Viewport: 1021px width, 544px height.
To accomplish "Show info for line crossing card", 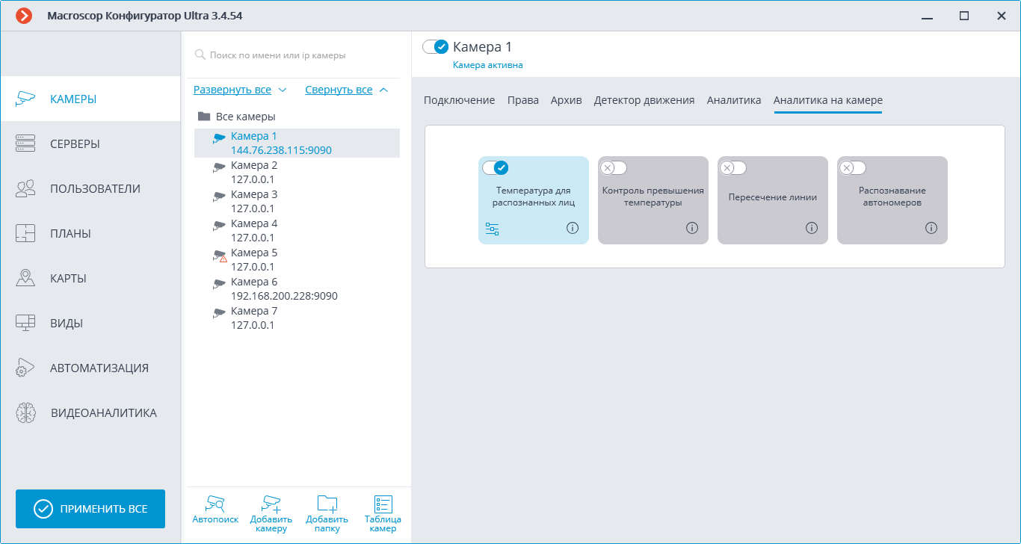I will coord(812,228).
